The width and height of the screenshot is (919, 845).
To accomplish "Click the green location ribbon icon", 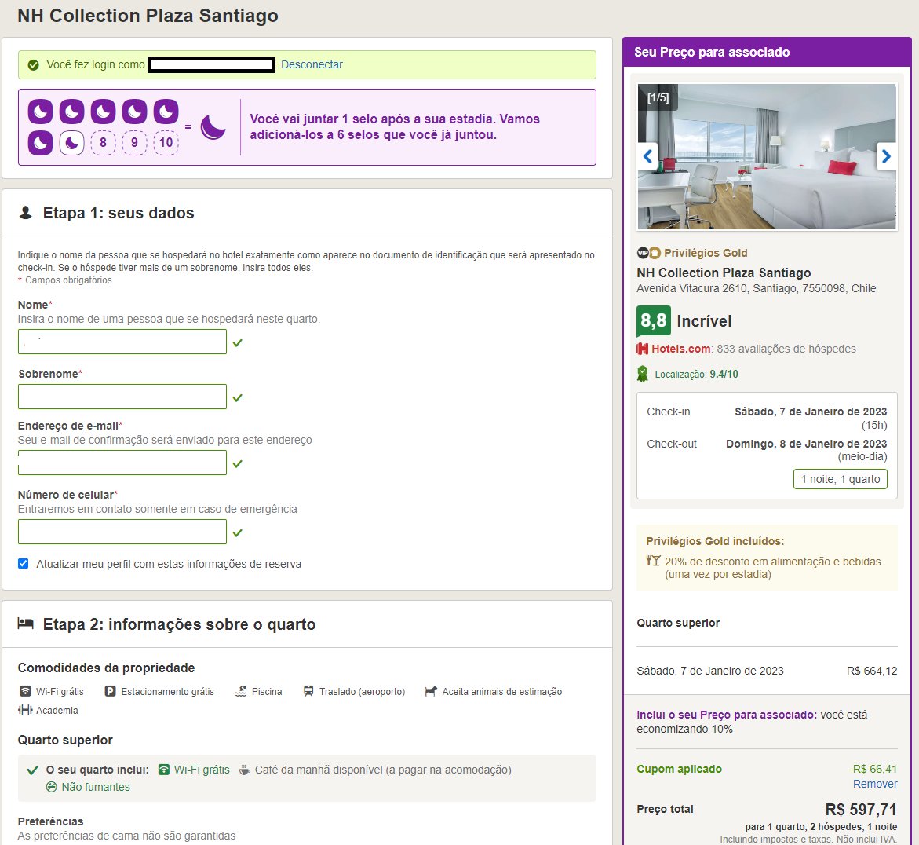I will [643, 374].
